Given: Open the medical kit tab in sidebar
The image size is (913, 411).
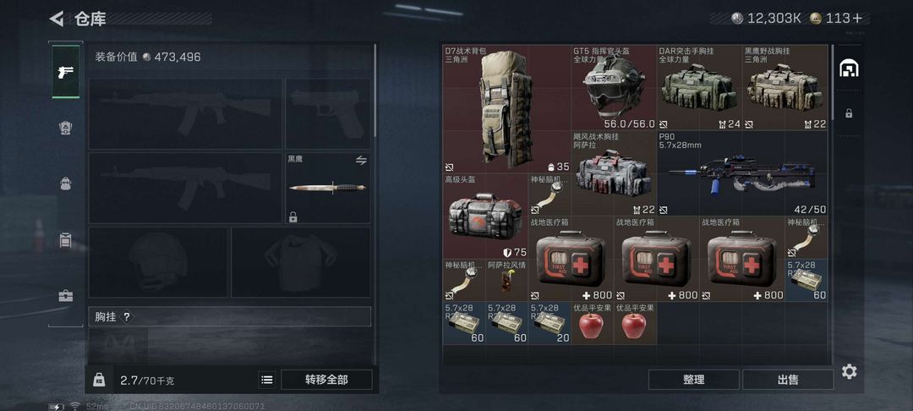Looking at the screenshot, I should click(x=65, y=296).
